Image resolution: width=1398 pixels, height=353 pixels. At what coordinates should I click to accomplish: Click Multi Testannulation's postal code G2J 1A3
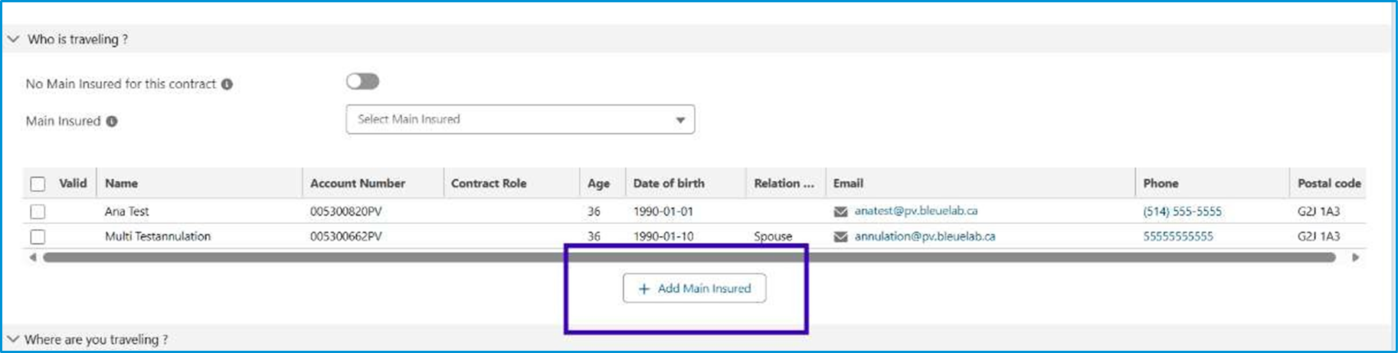coord(1318,237)
